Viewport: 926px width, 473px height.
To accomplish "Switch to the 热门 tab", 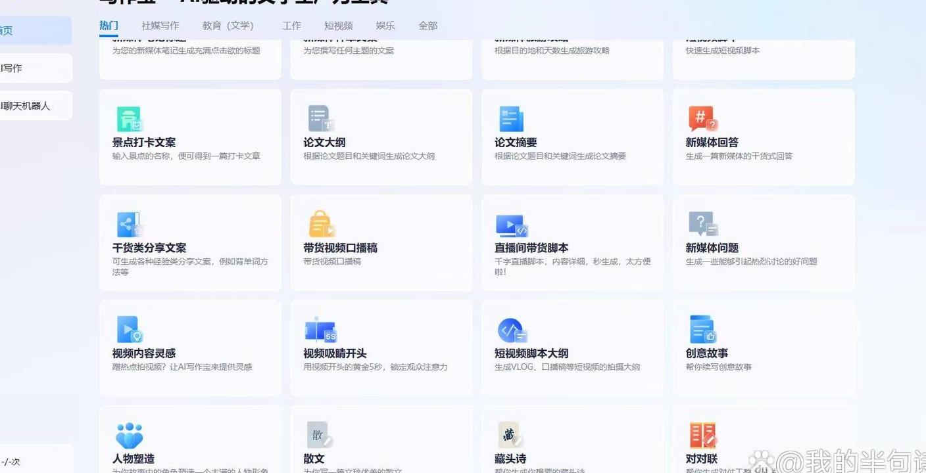I will click(109, 26).
